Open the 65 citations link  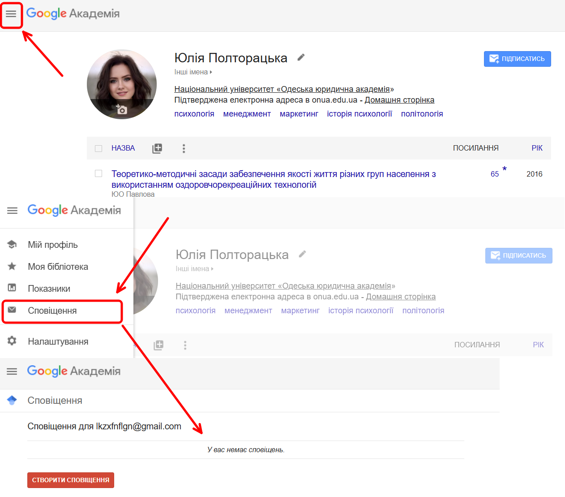pyautogui.click(x=495, y=174)
